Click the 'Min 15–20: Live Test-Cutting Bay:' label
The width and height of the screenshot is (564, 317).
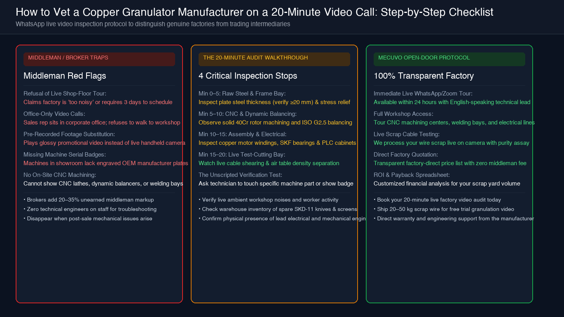(x=242, y=155)
